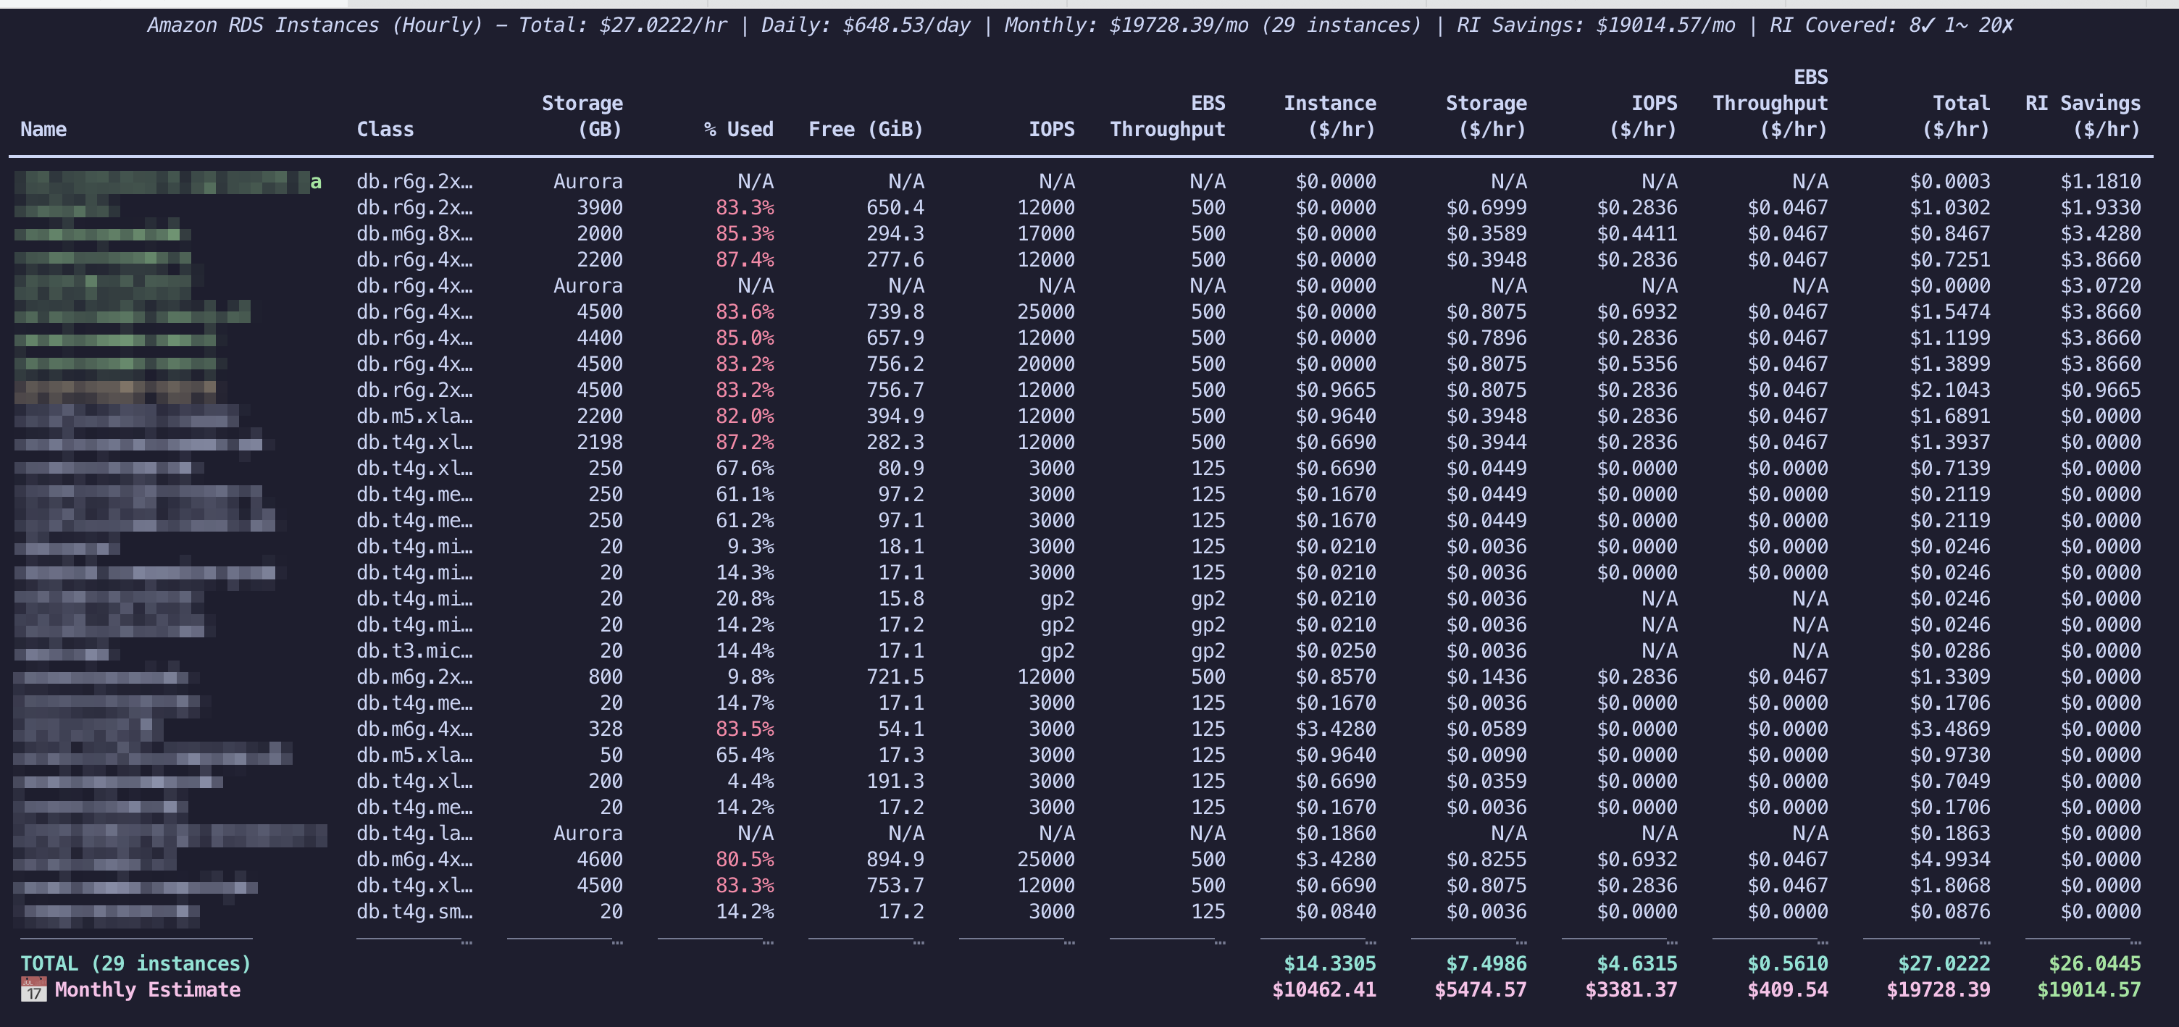
Task: Click the % Used column header
Action: [738, 130]
